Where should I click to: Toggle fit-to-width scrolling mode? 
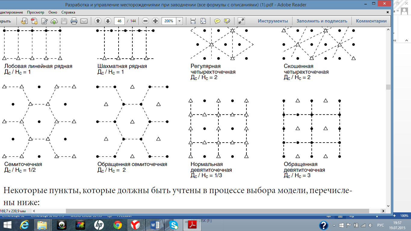tap(193, 21)
